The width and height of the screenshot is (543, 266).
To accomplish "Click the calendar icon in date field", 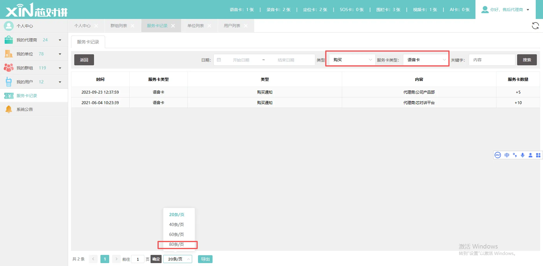I will [x=219, y=60].
